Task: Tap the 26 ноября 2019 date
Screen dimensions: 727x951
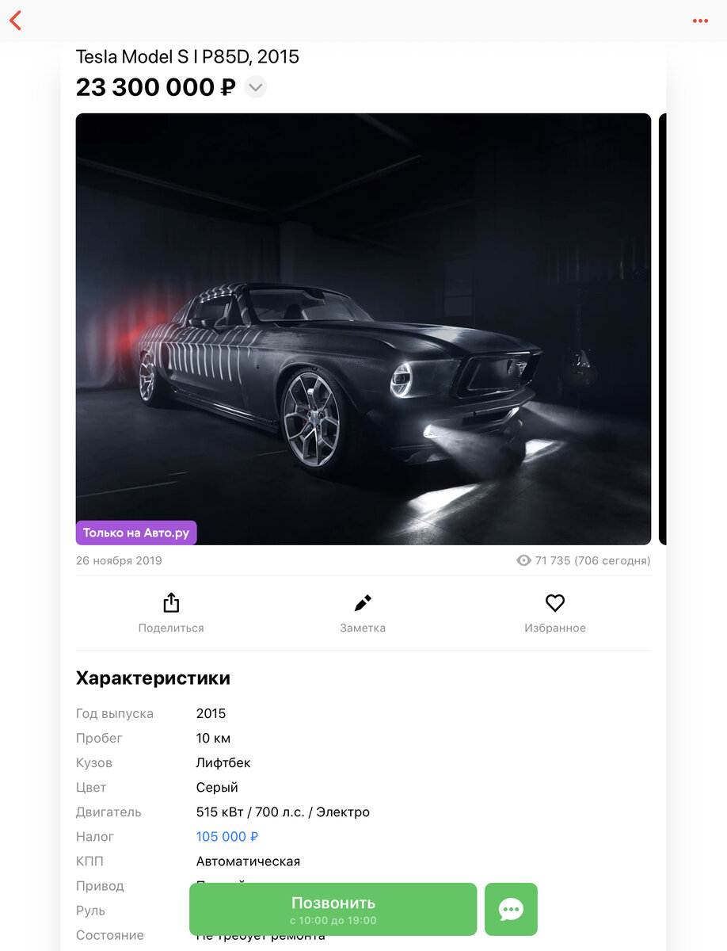Action: [119, 560]
